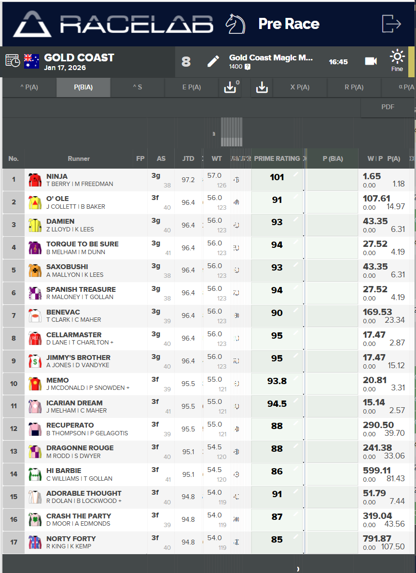
Task: Open the Gold Coast meeting selector
Action: pyautogui.click(x=79, y=58)
